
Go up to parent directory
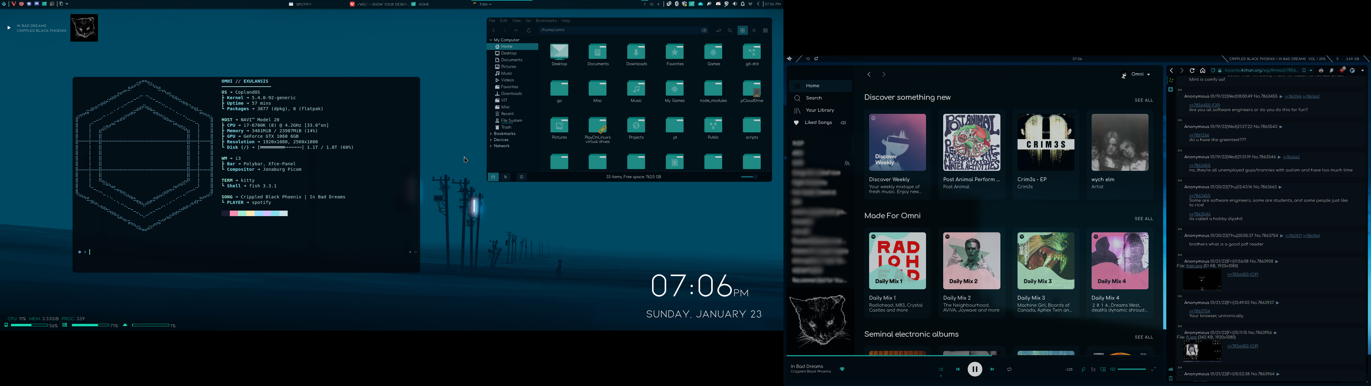pos(516,30)
